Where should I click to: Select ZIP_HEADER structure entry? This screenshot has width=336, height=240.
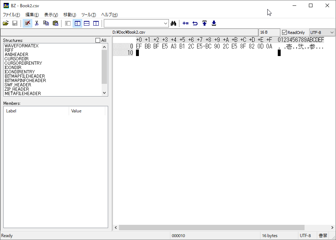coord(17,89)
